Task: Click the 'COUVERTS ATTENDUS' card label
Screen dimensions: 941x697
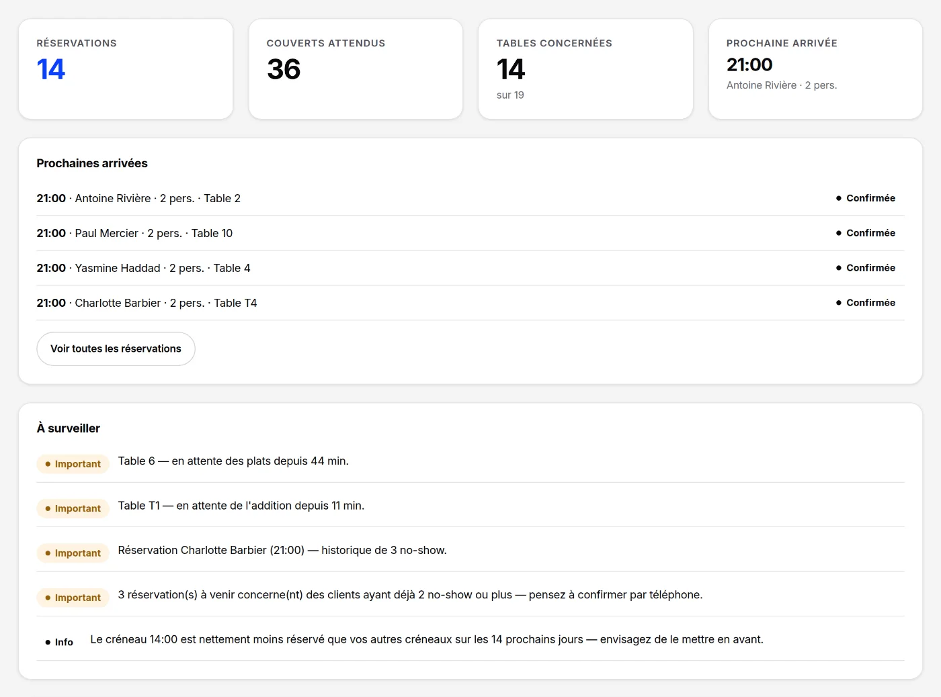Action: coord(326,43)
